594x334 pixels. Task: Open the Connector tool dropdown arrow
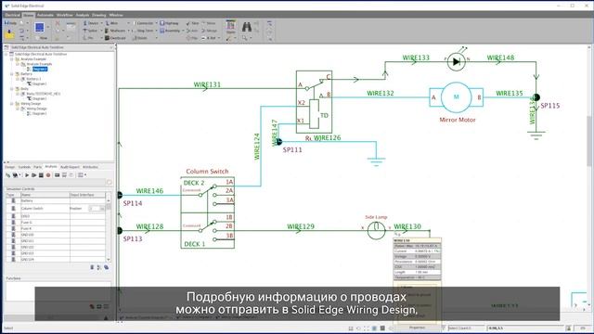156,23
